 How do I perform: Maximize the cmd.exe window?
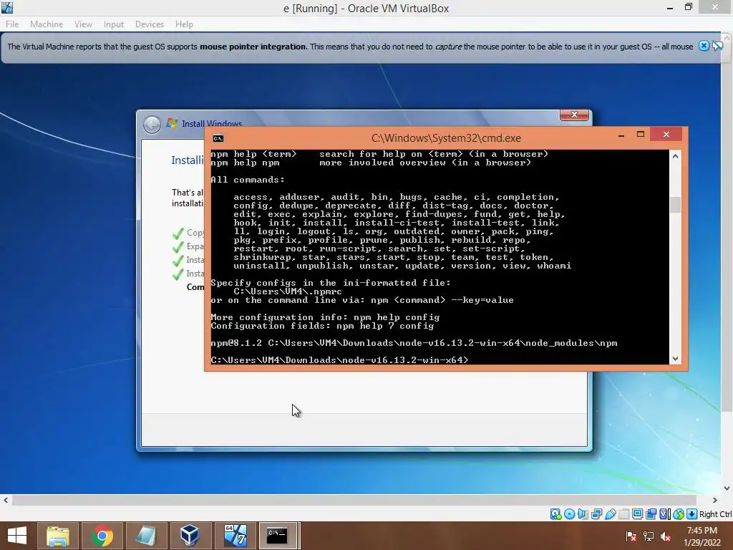click(x=641, y=135)
